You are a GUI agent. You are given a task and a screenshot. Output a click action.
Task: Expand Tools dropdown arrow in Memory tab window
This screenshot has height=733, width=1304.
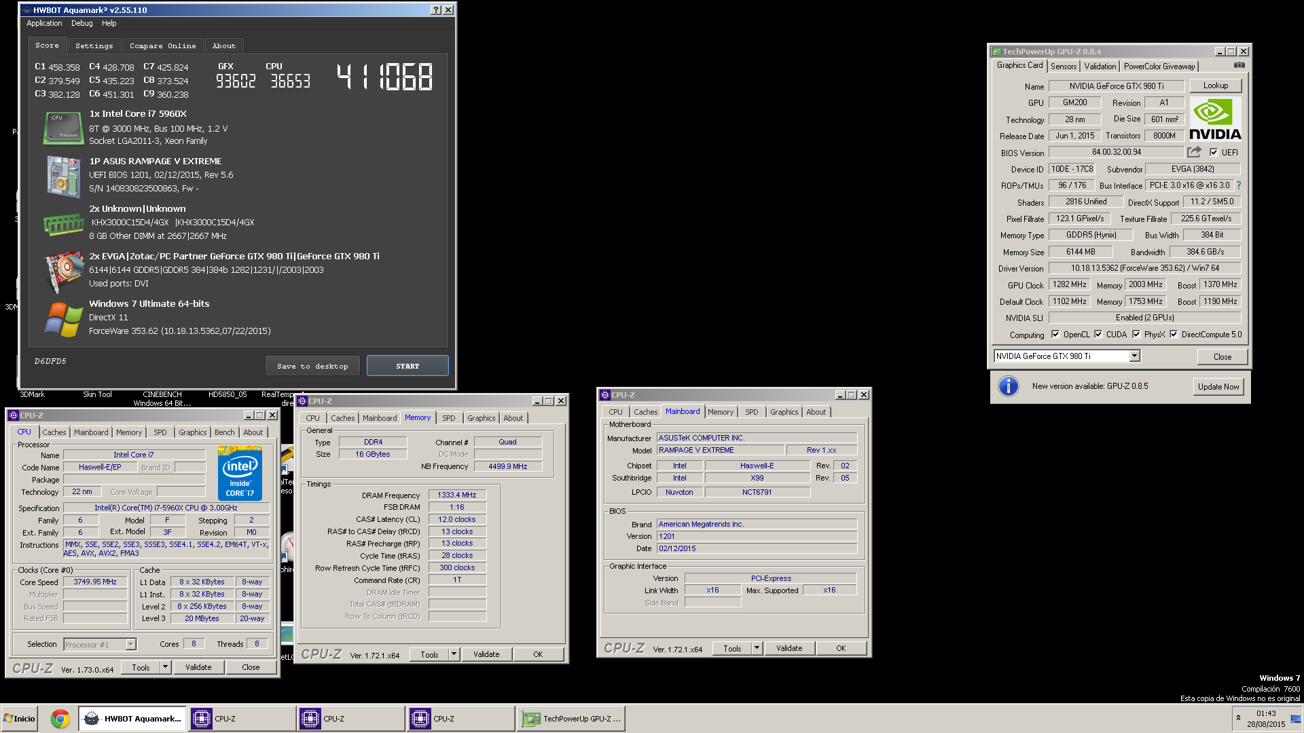(454, 654)
